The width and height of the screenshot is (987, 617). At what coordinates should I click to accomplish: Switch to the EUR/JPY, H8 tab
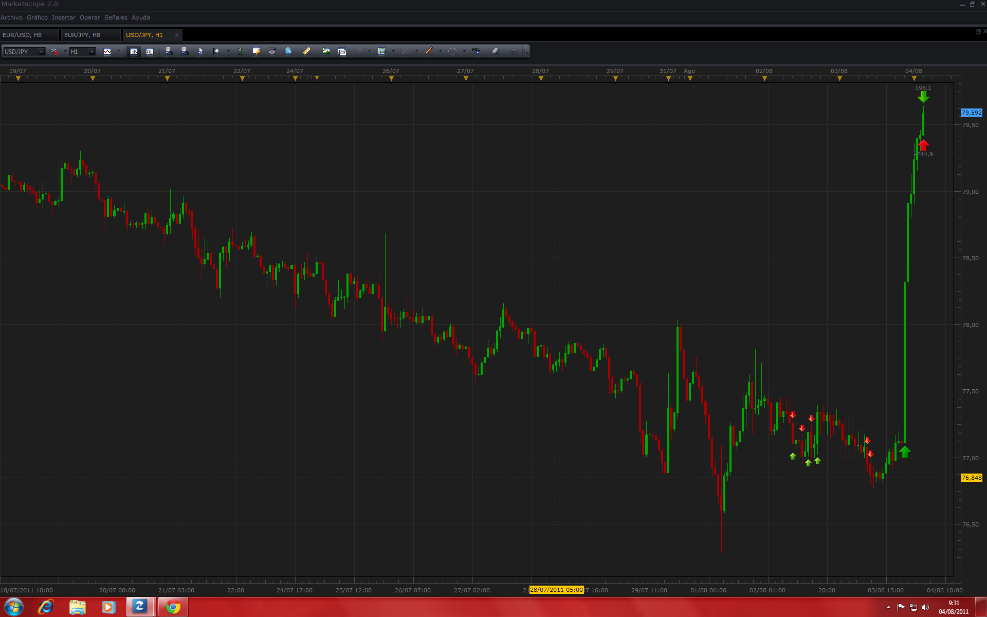(82, 35)
